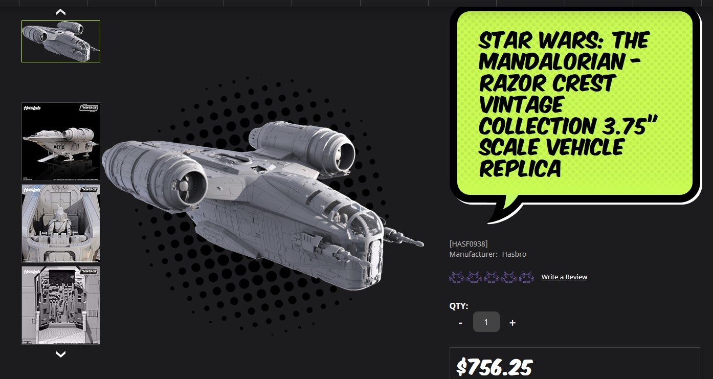View the cockpit with Mandalorian figure thumbnail
Screen dimensions: 713x379
61,224
